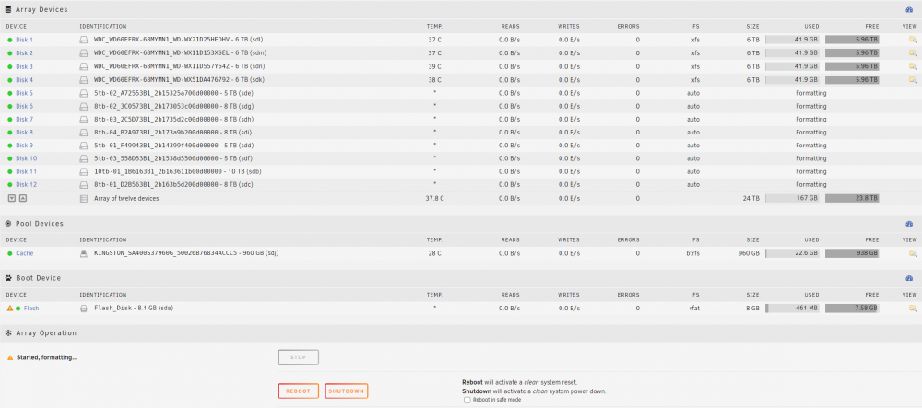Viewport: 922px width, 408px height.
Task: Click array total size '24 TB'
Action: tap(751, 198)
